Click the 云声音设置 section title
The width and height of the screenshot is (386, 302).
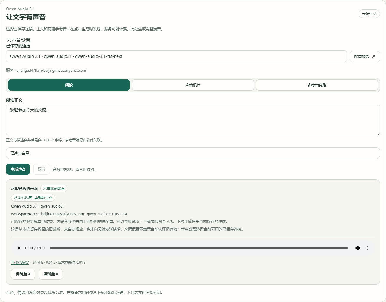coord(19,40)
